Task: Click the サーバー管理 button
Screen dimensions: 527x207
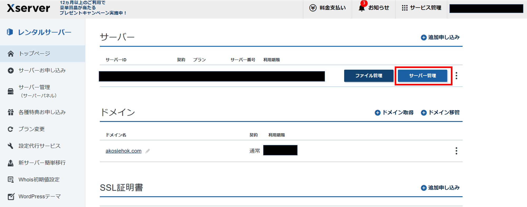Action: [x=422, y=76]
